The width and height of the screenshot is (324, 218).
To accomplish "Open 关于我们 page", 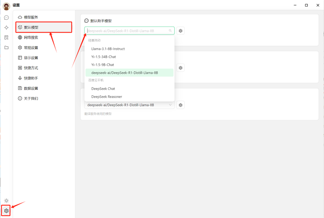I will [x=31, y=98].
